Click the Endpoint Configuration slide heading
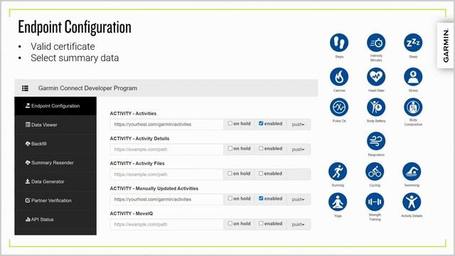 pos(75,27)
